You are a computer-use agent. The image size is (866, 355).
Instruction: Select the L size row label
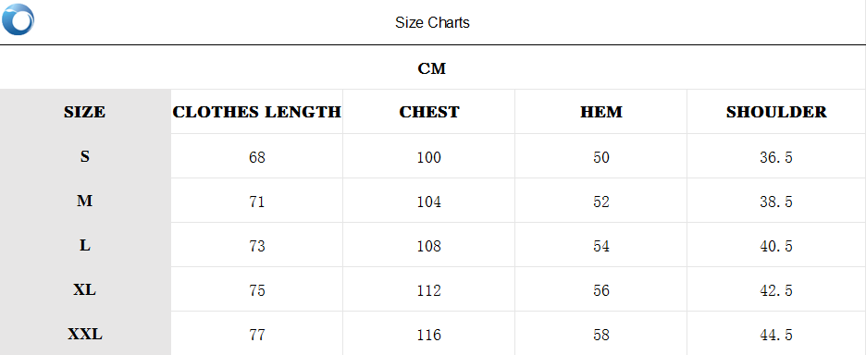click(84, 246)
